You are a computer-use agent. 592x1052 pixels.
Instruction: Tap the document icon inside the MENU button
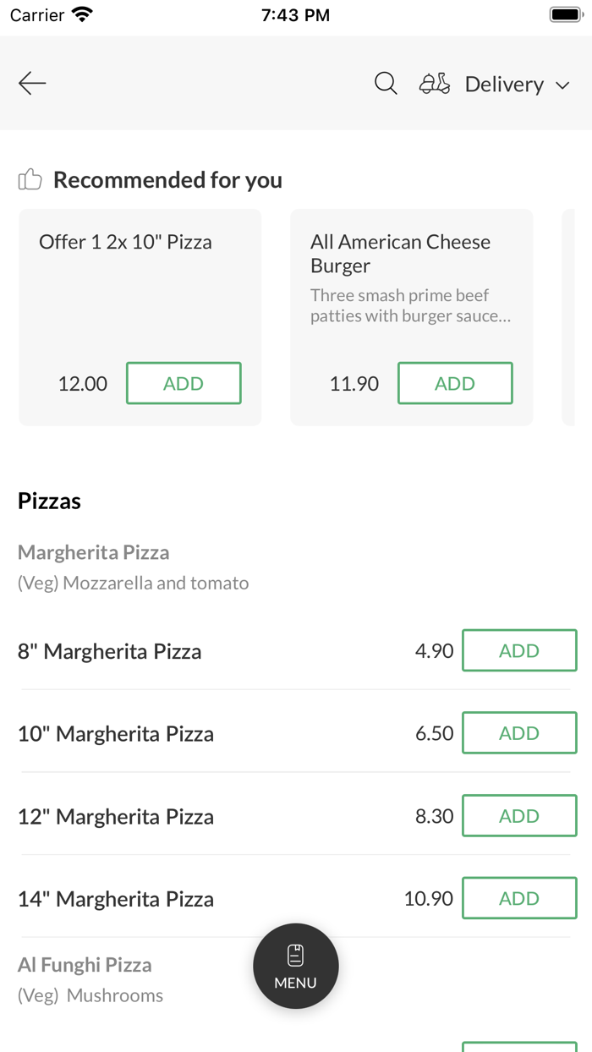point(295,954)
